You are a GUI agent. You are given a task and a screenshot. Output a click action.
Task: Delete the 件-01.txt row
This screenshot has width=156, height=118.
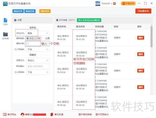click(x=141, y=38)
